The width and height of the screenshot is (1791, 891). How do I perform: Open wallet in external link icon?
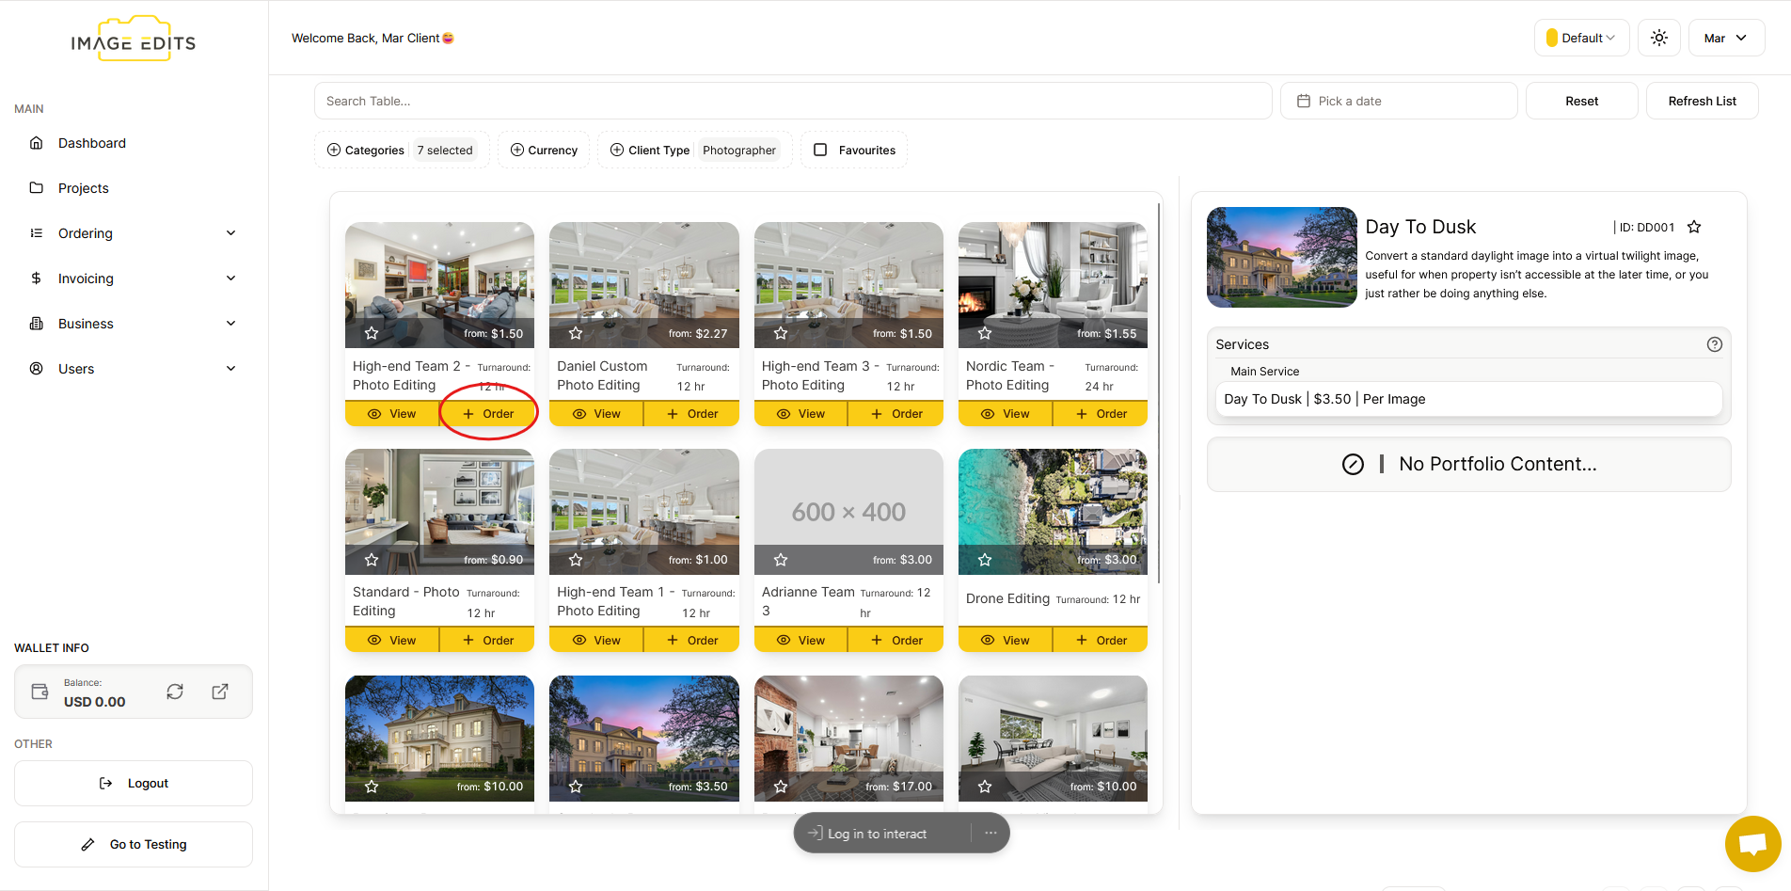coord(220,692)
